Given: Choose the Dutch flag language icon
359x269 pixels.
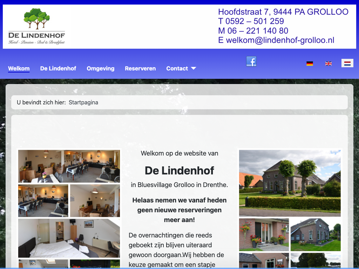Looking at the screenshot, I should tap(347, 63).
